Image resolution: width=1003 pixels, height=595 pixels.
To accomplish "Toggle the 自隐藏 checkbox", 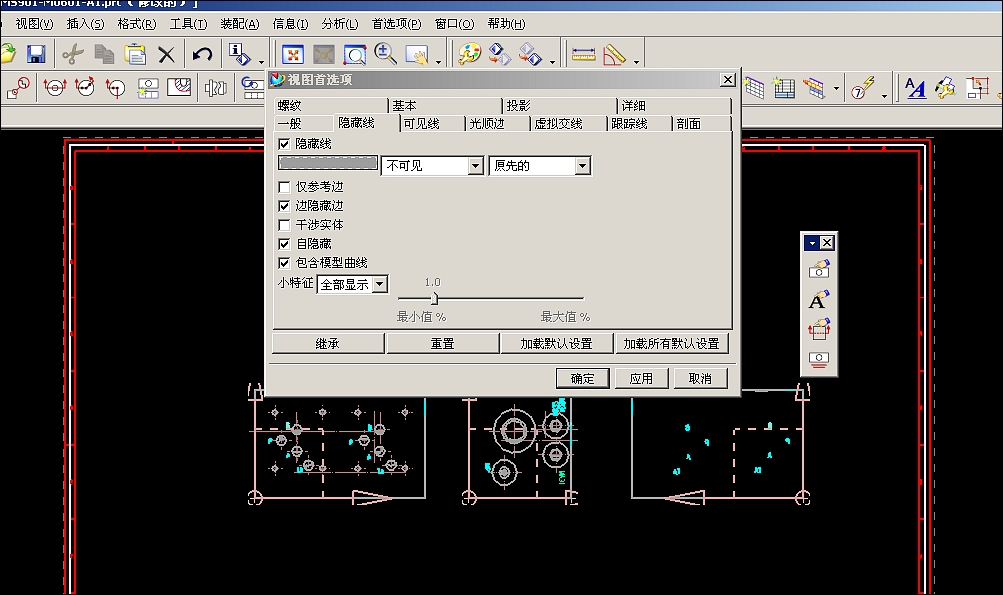I will click(284, 244).
